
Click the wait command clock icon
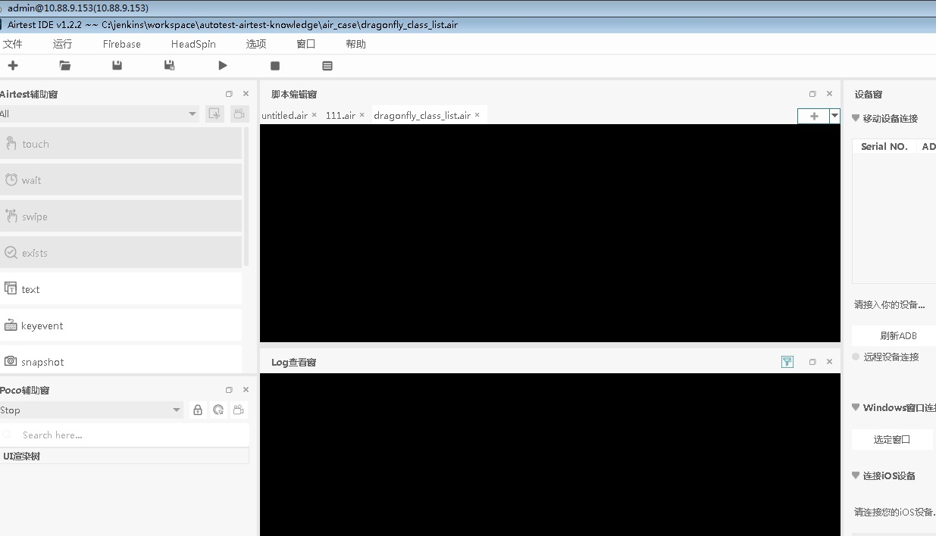coord(11,180)
